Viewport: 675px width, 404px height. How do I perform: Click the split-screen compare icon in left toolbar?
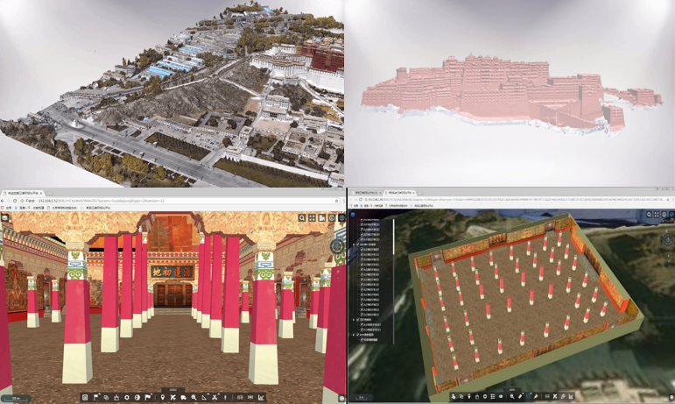[x=250, y=397]
